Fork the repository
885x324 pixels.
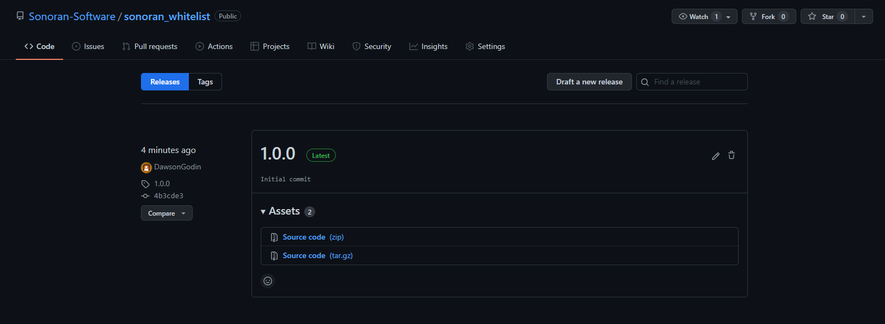[x=769, y=16]
